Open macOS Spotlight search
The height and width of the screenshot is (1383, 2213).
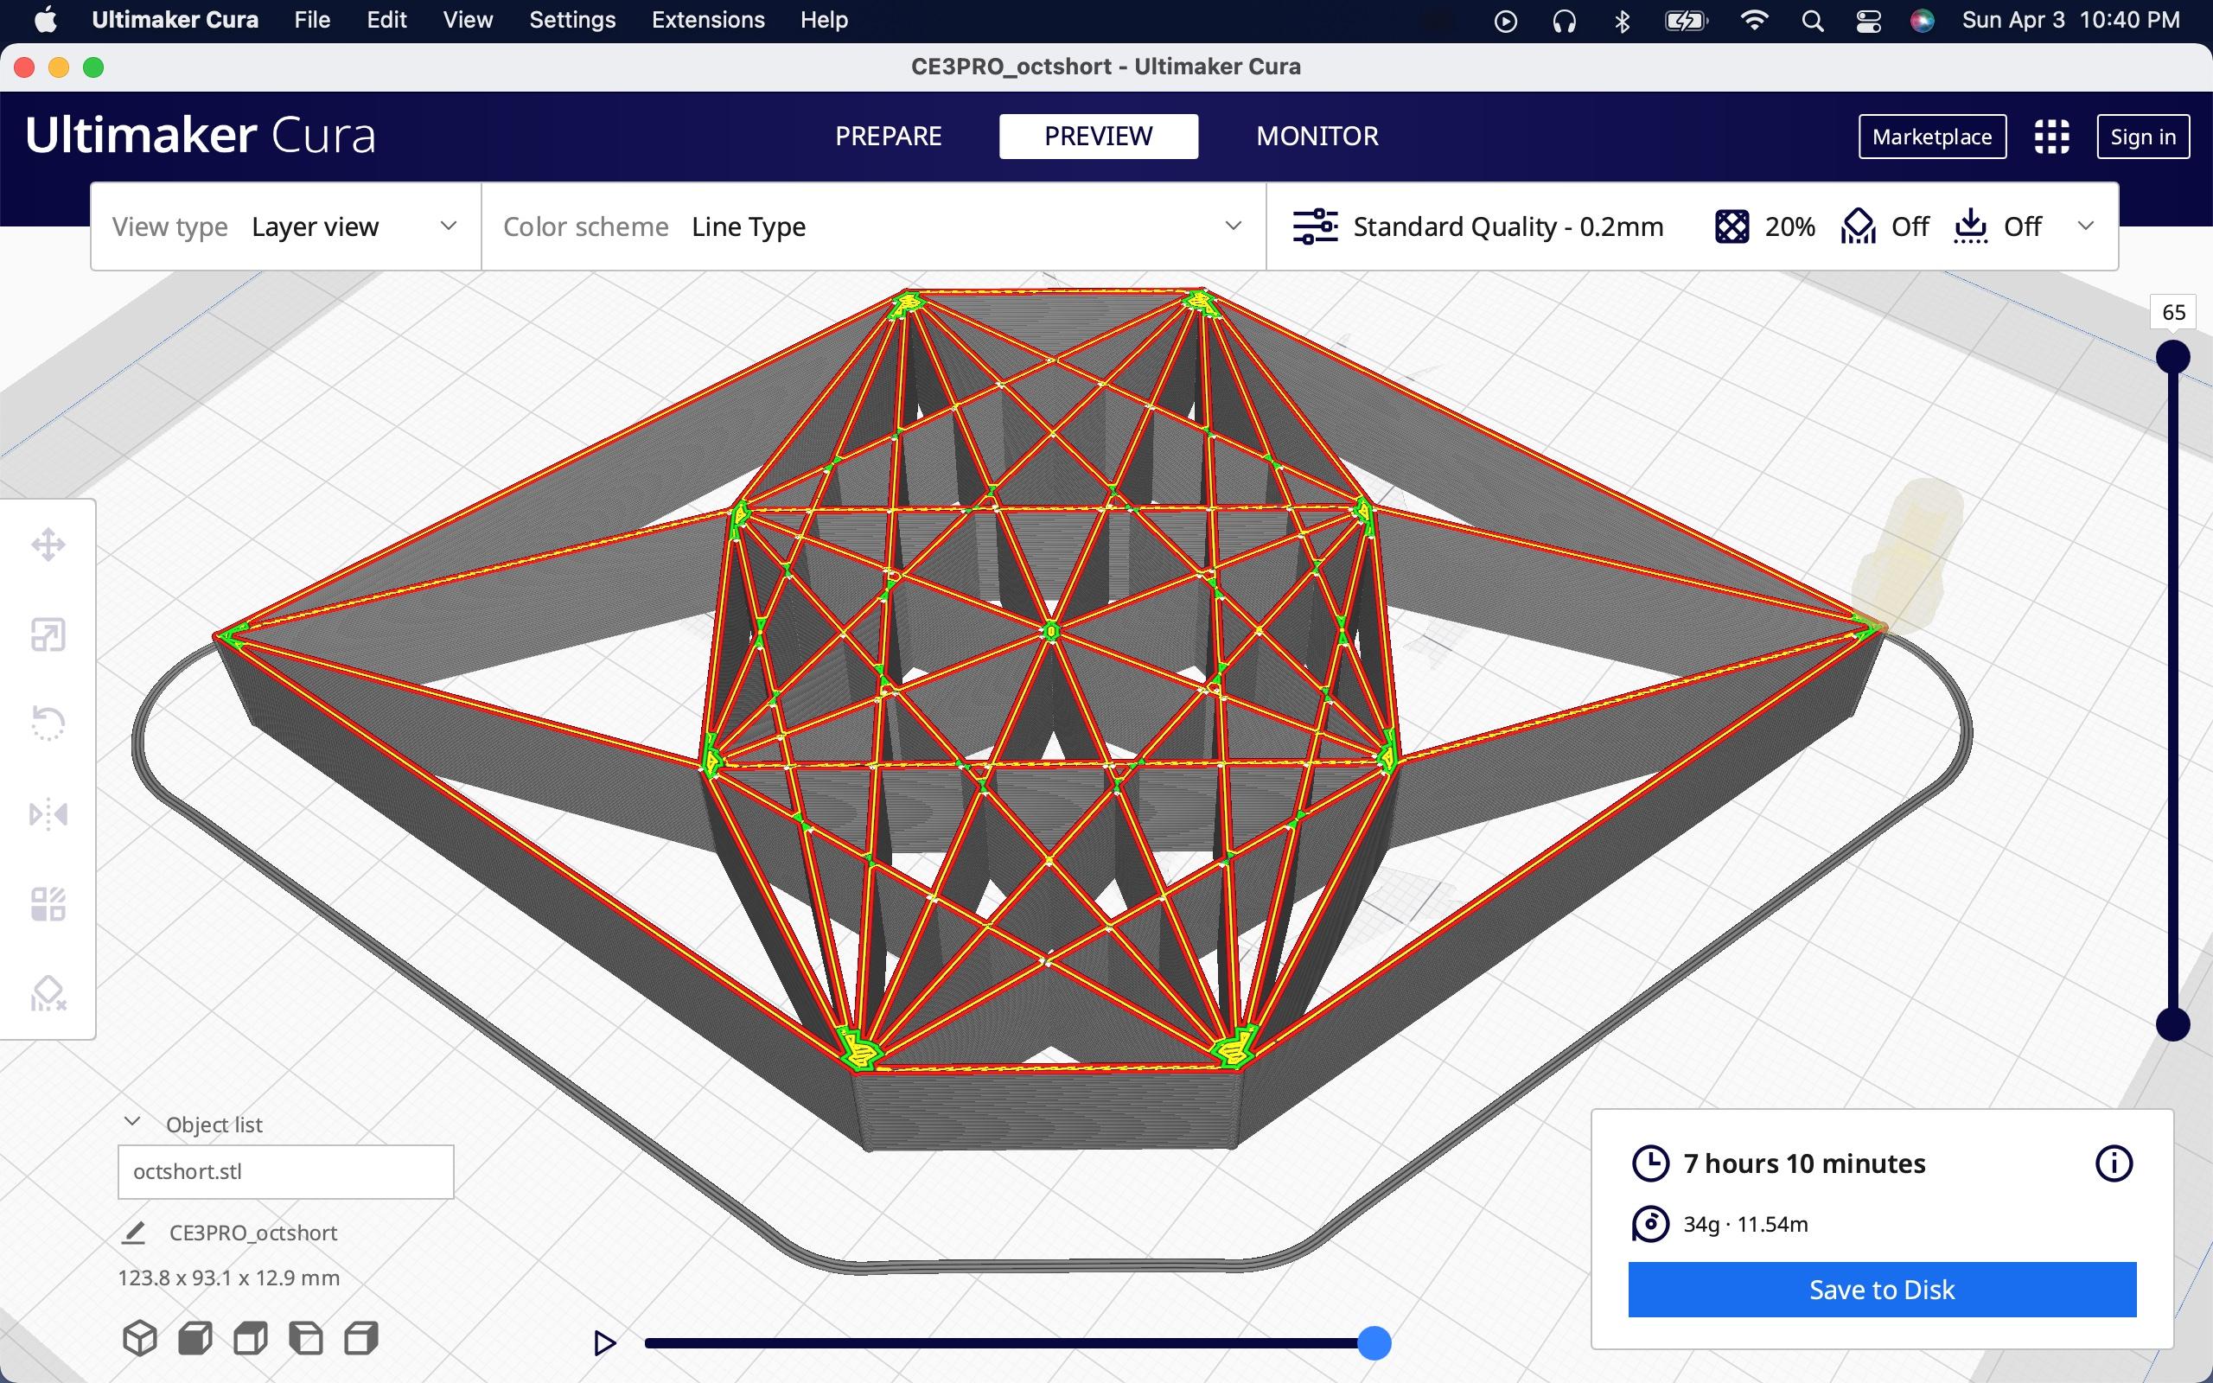click(1813, 20)
